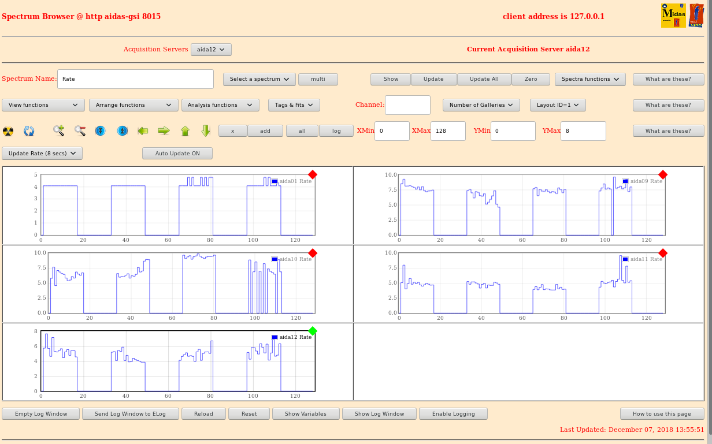Viewport: 712px width, 444px height.
Task: Open the Acquisition Servers aida12 dropdown
Action: point(211,50)
